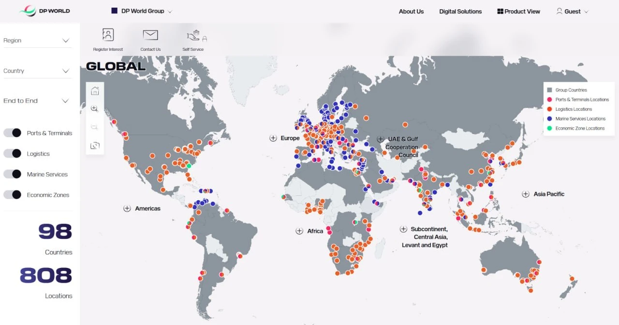Screen dimensions: 619x325
Task: Zoom in on the map
Action: click(95, 109)
